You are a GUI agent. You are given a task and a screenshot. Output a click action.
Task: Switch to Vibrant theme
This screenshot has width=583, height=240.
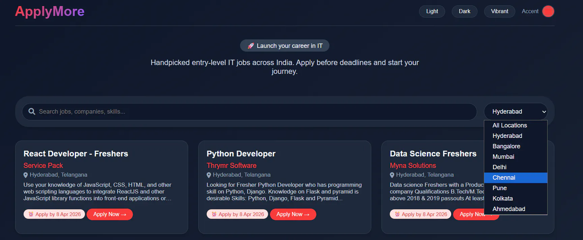(x=499, y=11)
